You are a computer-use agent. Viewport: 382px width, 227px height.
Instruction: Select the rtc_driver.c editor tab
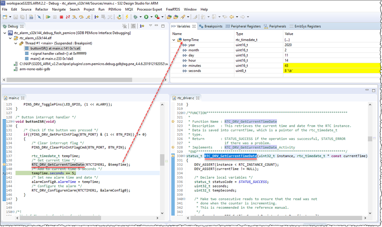185,98
